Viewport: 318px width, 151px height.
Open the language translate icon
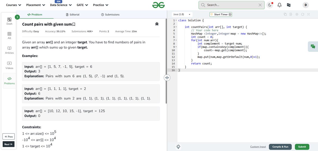click(x=289, y=5)
